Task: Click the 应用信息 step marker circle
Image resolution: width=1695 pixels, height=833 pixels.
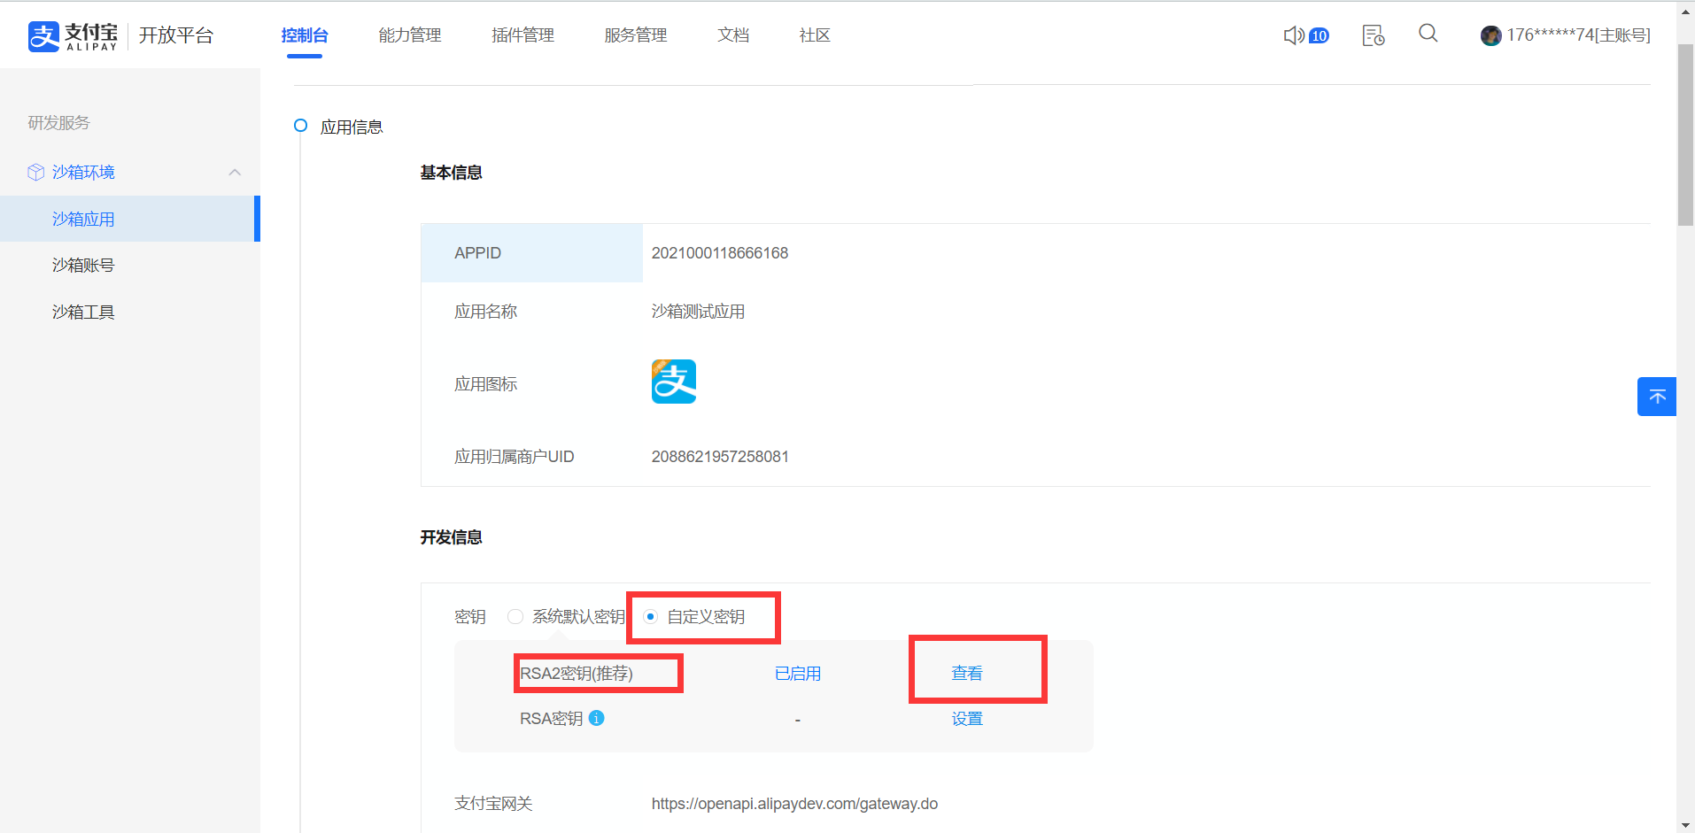Action: pyautogui.click(x=301, y=126)
